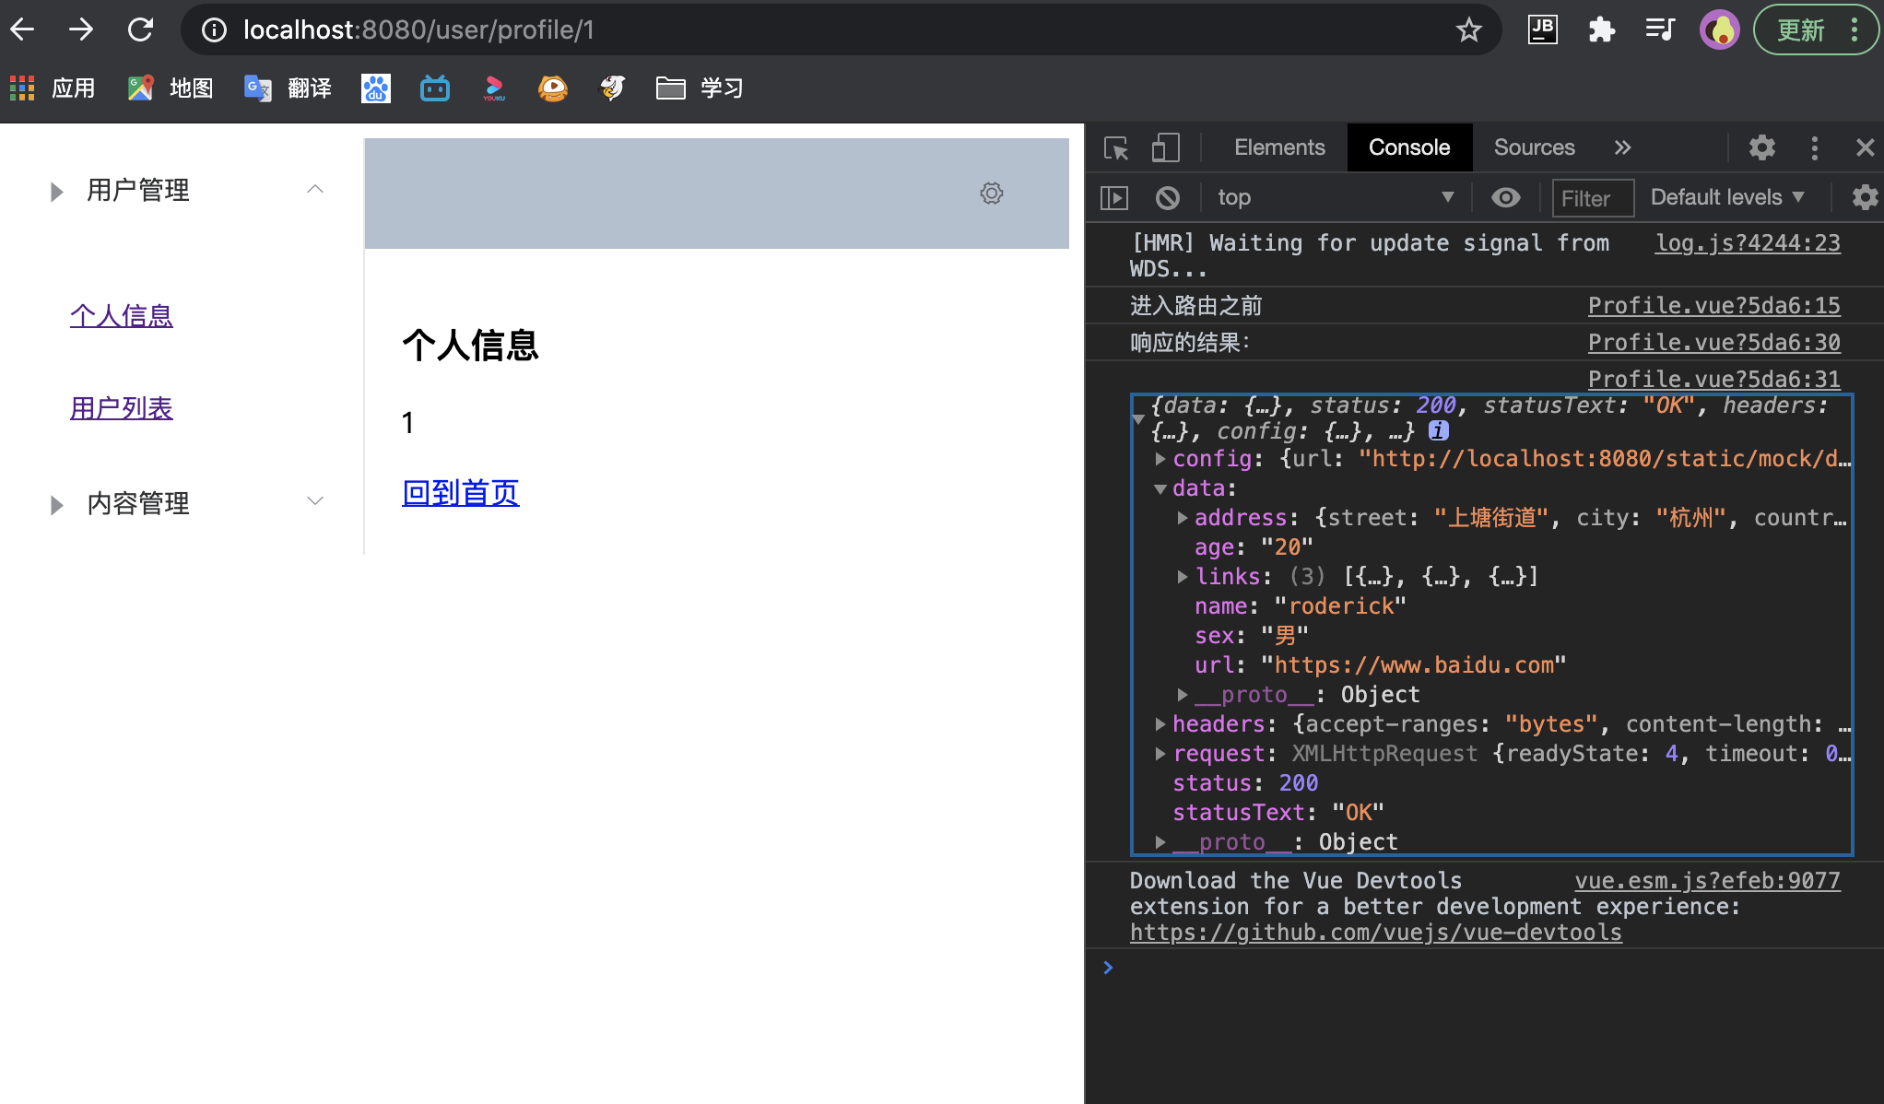Click the console Filter input field
This screenshot has width=1884, height=1104.
[x=1592, y=198]
